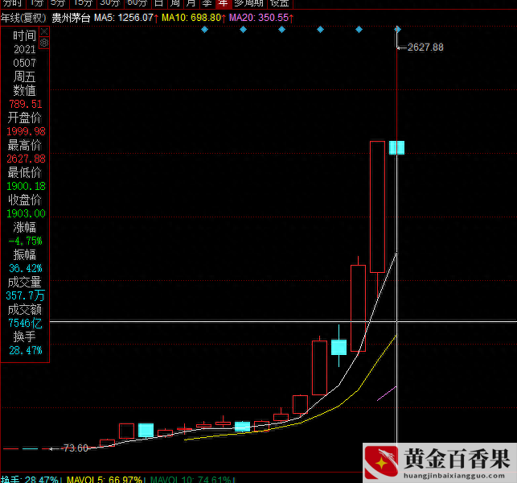Click the 2021 year text in panel

coord(24,50)
